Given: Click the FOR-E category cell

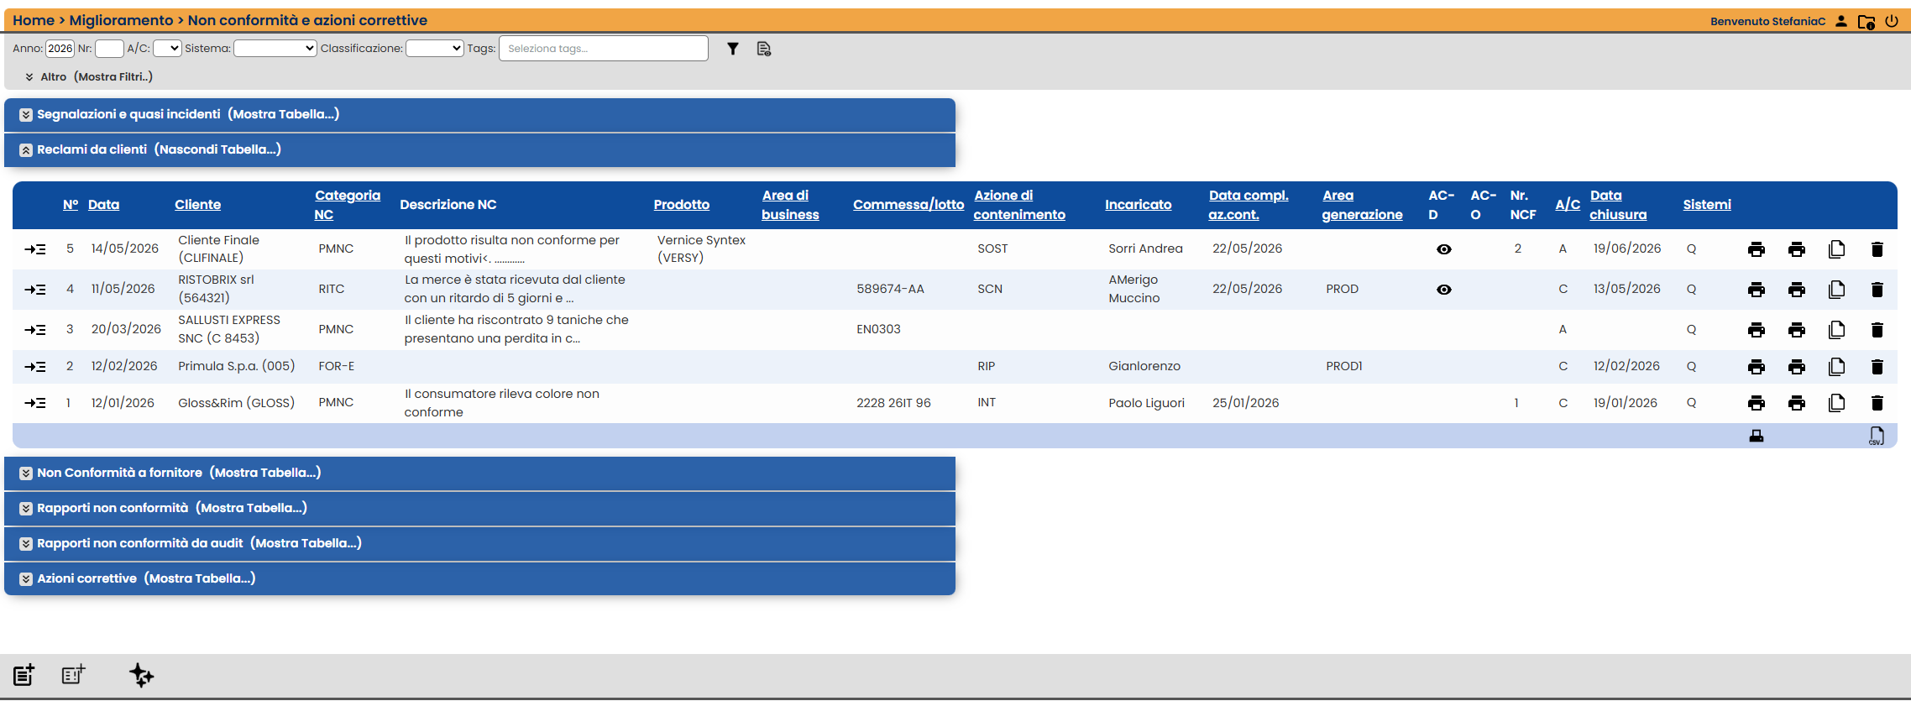Looking at the screenshot, I should tap(336, 367).
